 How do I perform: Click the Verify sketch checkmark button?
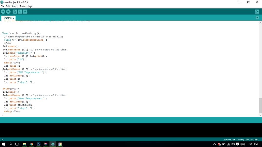(x=3, y=11)
